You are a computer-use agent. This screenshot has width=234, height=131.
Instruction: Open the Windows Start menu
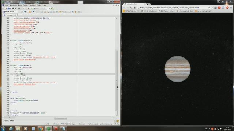point(3,128)
